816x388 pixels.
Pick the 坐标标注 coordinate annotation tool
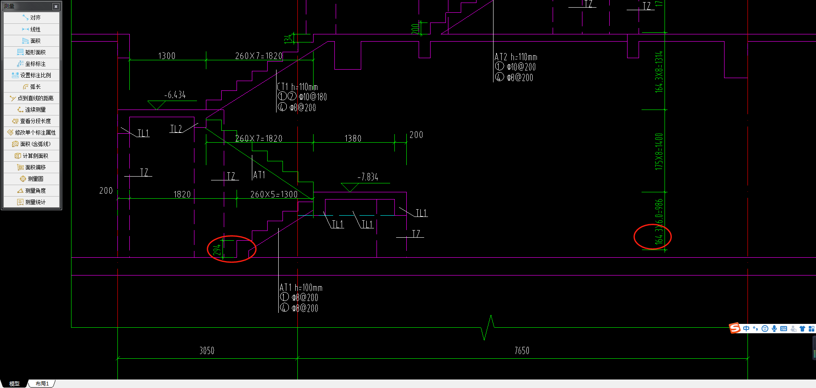click(x=31, y=64)
